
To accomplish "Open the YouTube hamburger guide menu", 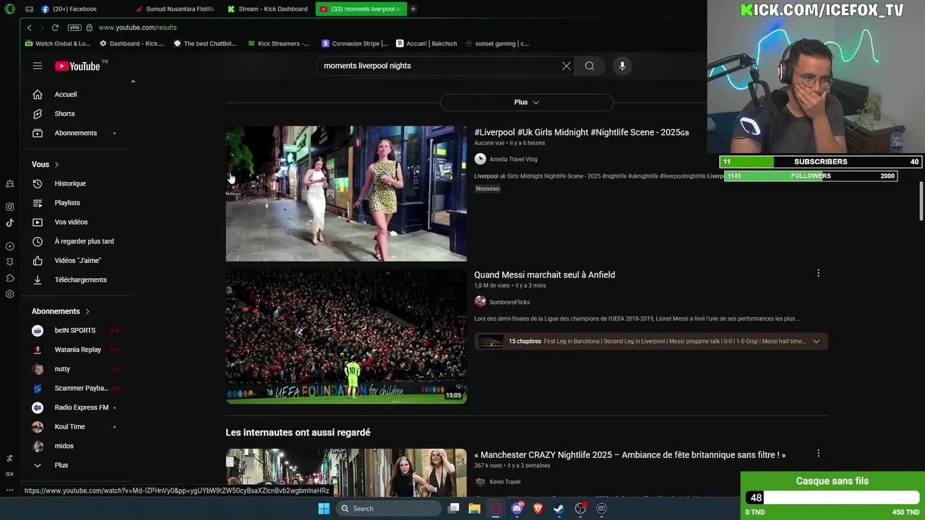I will (38, 66).
